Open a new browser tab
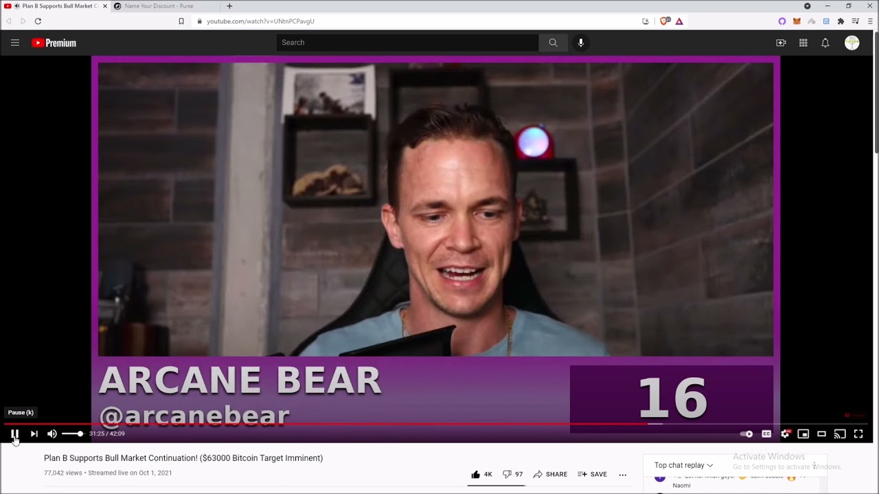The height and width of the screenshot is (494, 879). (229, 6)
